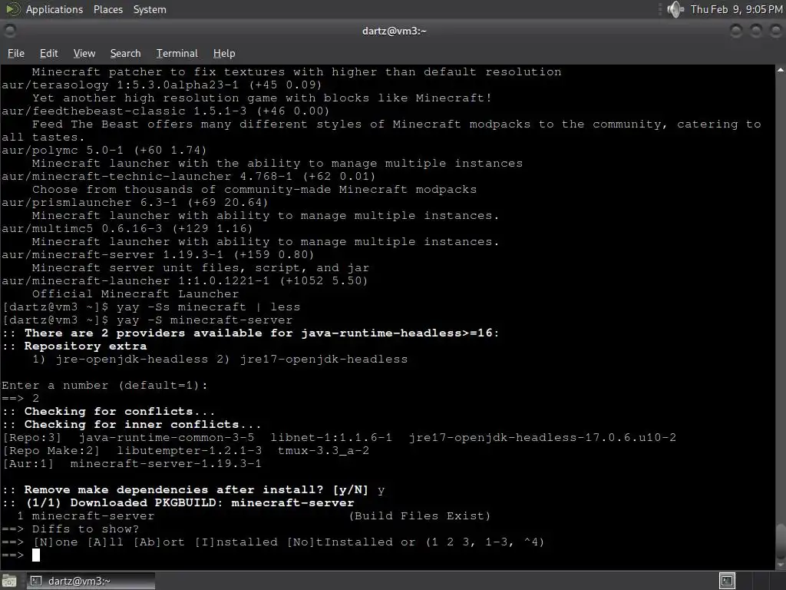Click the text 'aur/minecraft-server 1.19.3-1'

point(112,255)
